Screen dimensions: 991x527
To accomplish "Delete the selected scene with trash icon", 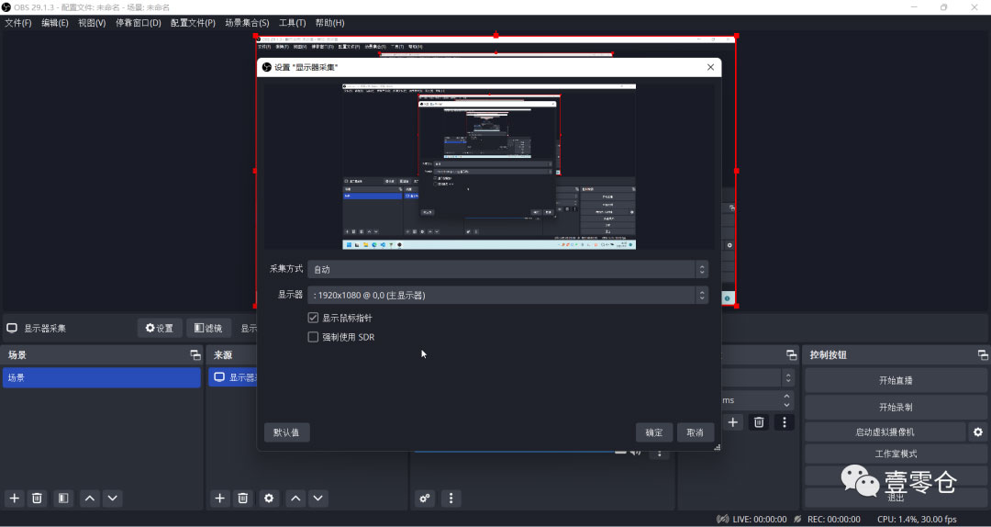I will (37, 498).
